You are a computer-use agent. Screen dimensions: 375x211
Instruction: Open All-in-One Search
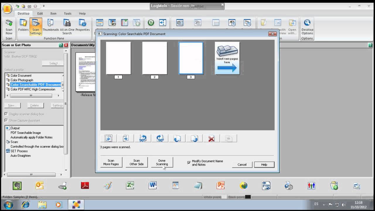coord(67,26)
